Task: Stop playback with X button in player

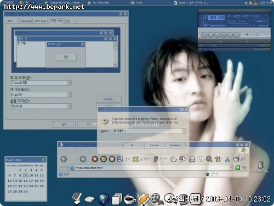Action: coord(224,35)
